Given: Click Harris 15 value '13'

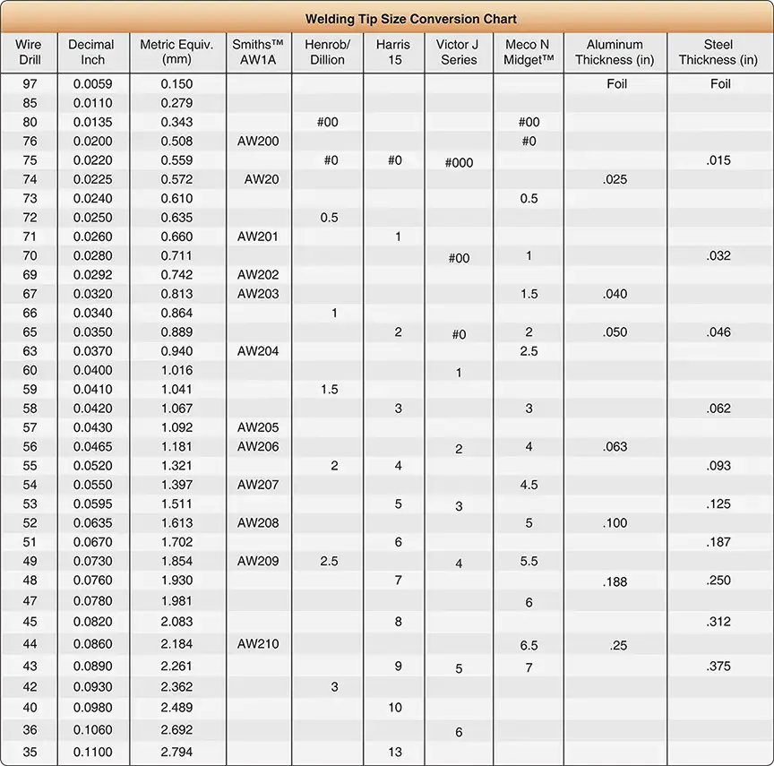Looking at the screenshot, I should [x=395, y=753].
